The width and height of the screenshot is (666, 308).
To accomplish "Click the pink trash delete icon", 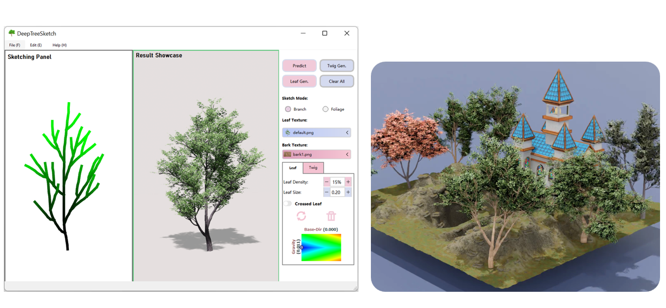I will (x=331, y=216).
